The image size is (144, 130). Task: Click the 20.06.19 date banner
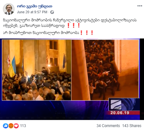click(x=120, y=113)
